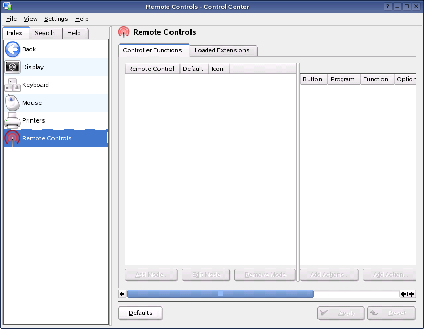The width and height of the screenshot is (424, 329).
Task: Click the Back arrow icon in sidebar
Action: click(x=13, y=49)
